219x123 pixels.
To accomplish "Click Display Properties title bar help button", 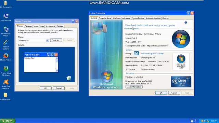I will pyautogui.click(x=73, y=21).
